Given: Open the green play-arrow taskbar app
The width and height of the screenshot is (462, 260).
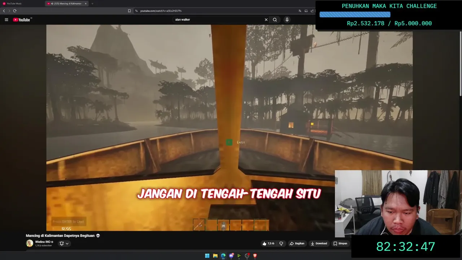Looking at the screenshot, I should point(239,256).
